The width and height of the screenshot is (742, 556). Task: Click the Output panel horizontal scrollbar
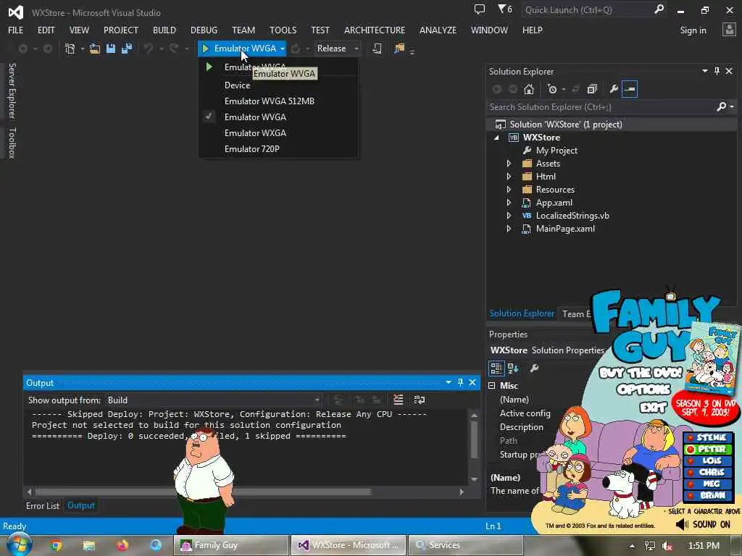tap(204, 492)
